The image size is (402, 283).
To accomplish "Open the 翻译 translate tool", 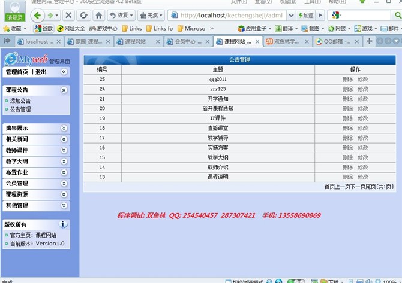I will coord(286,28).
